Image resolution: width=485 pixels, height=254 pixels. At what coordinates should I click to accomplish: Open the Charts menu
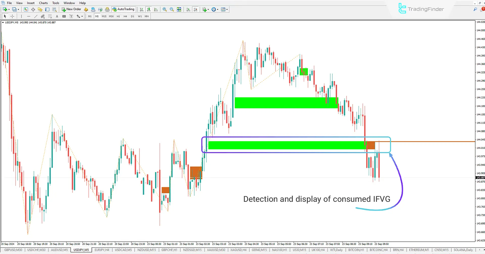click(x=43, y=3)
